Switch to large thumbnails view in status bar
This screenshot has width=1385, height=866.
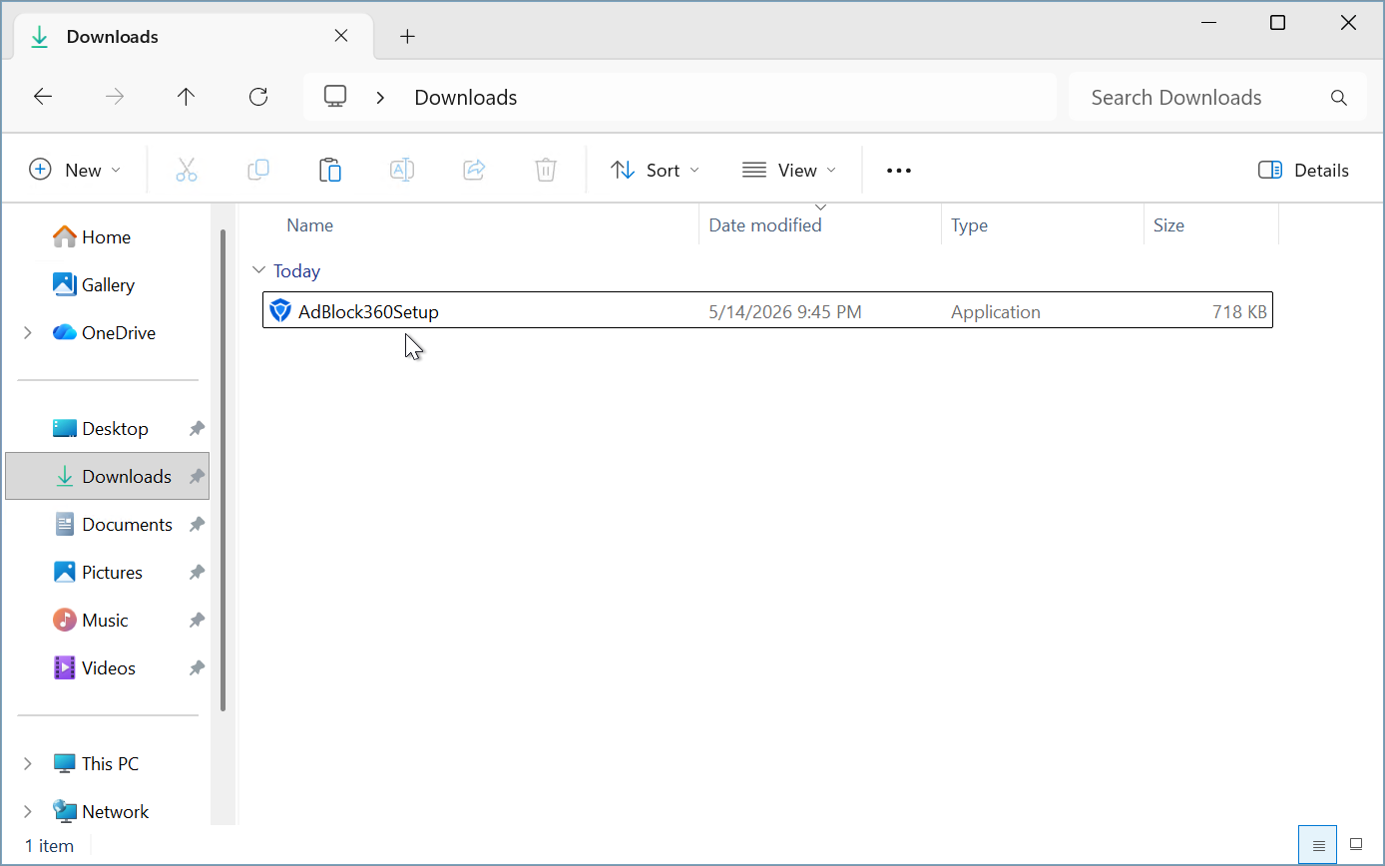(1356, 845)
